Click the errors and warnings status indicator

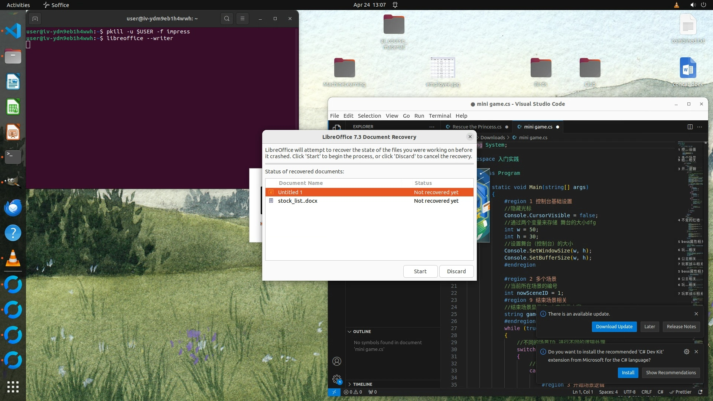pyautogui.click(x=353, y=392)
